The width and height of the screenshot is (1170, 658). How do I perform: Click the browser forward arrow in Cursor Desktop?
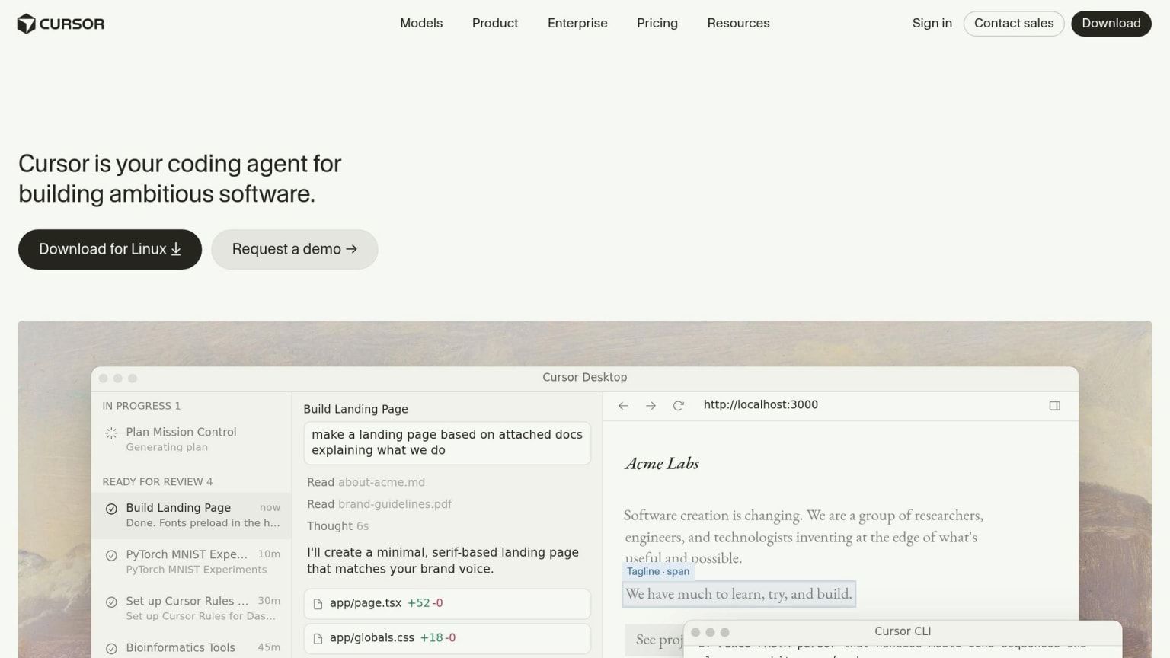coord(651,406)
